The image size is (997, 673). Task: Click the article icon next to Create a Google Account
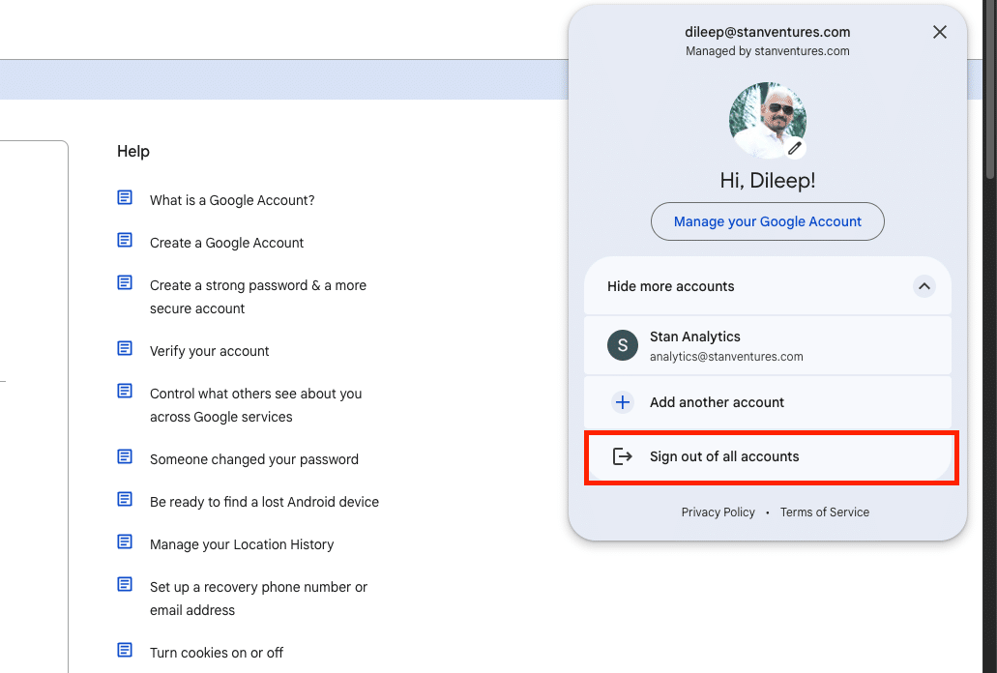coord(125,240)
